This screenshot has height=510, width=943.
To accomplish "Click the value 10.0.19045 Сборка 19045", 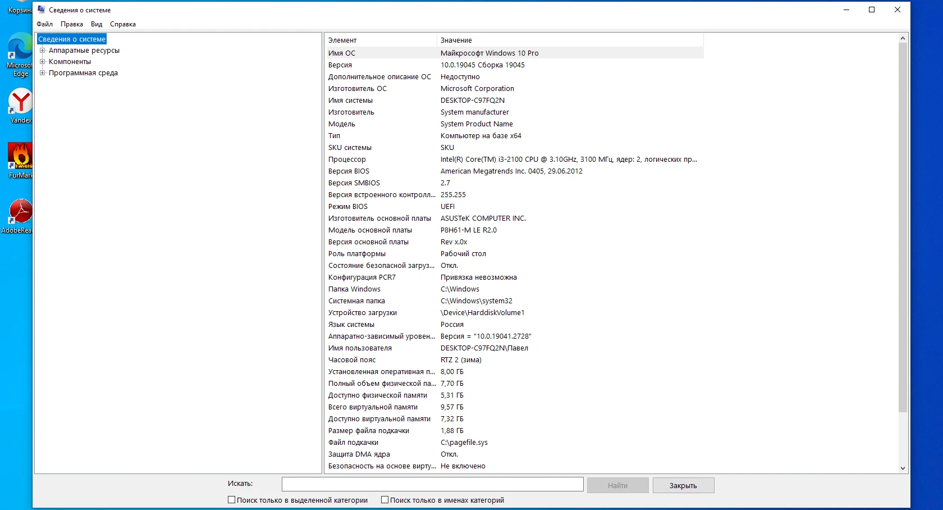I will [x=483, y=65].
